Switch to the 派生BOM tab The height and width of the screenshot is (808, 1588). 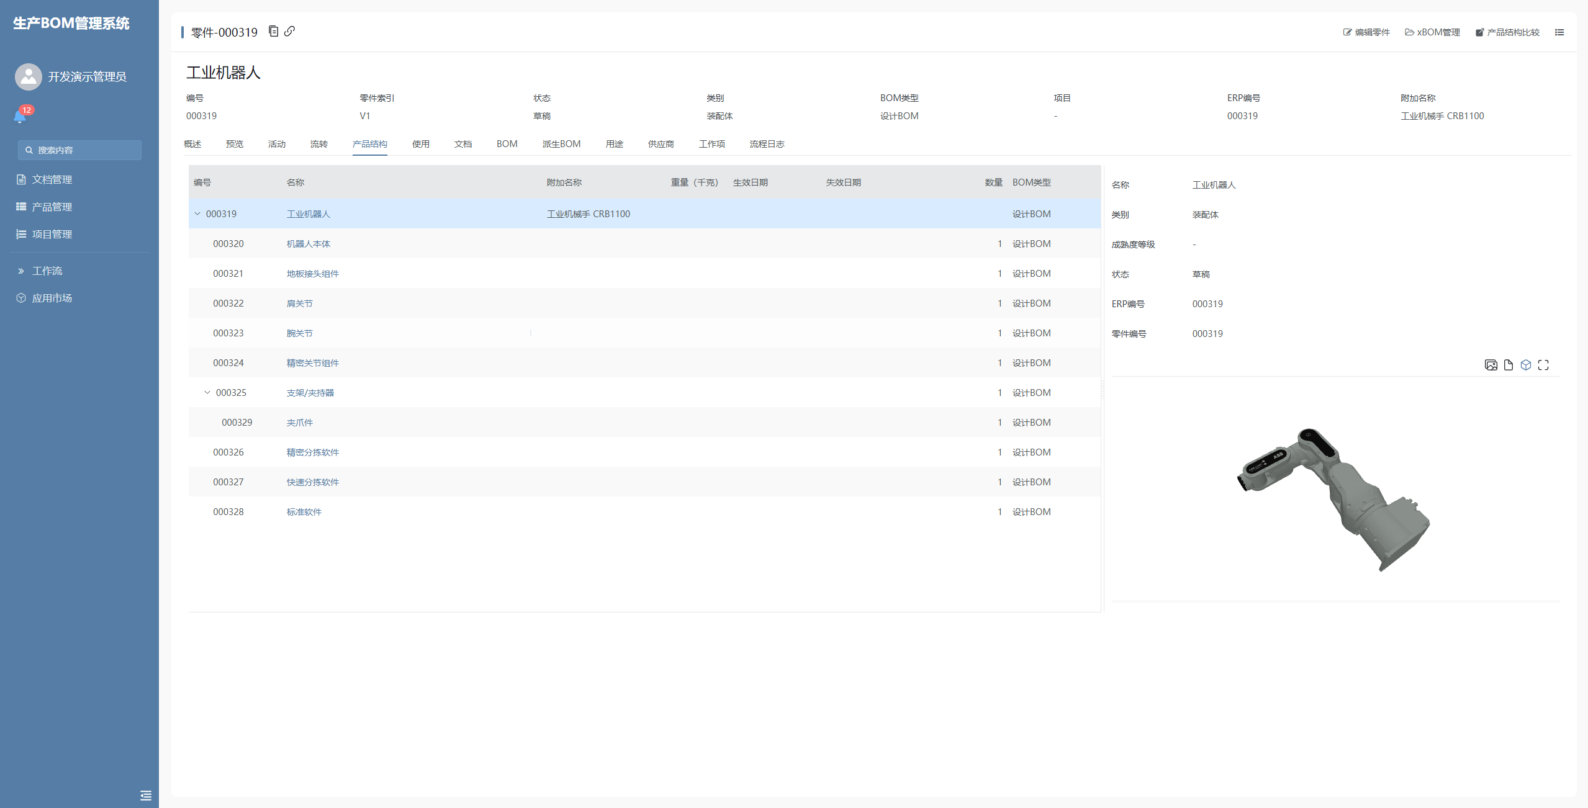(x=561, y=144)
